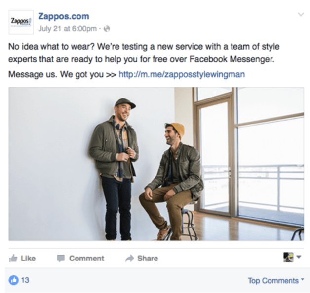
Task: Open the m.me/zapposstylewingman link
Action: coord(182,74)
